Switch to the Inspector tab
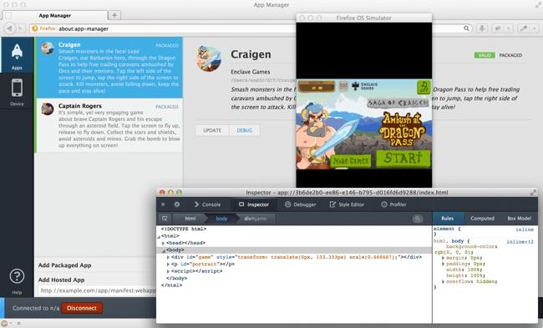 tap(254, 204)
